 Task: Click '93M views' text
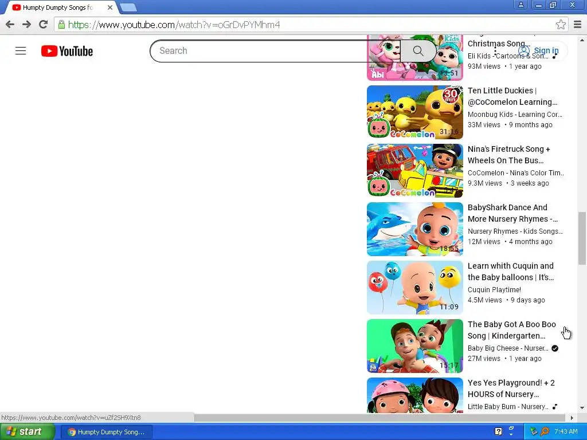(484, 66)
